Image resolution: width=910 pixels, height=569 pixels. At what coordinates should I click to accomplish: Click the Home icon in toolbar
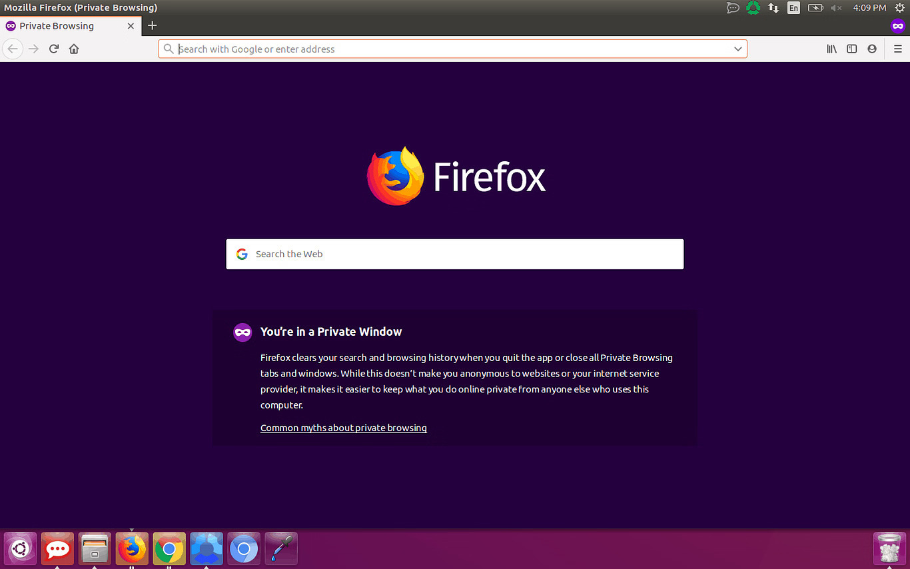tap(74, 49)
